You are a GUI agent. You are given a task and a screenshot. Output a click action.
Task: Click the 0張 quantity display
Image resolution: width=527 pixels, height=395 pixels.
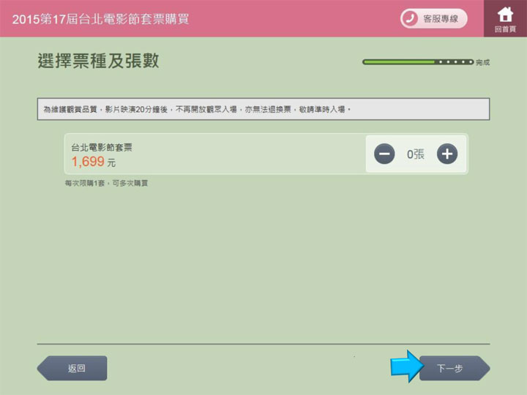pyautogui.click(x=416, y=154)
